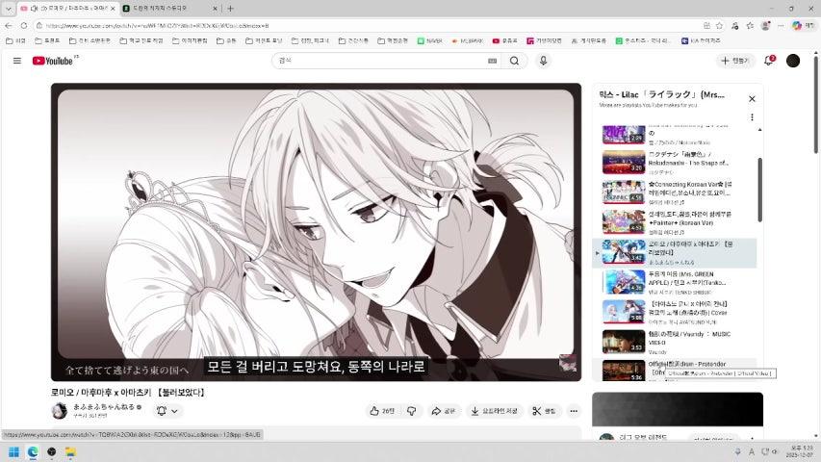
Task: Click the magnifier search button
Action: [x=514, y=61]
